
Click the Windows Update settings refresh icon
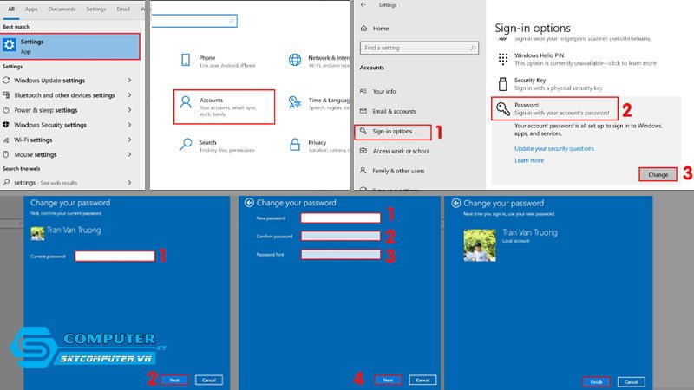click(x=6, y=81)
